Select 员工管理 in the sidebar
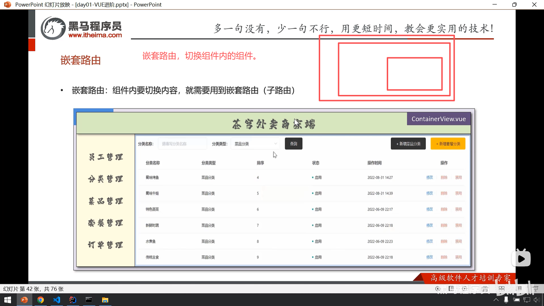544x306 pixels. pos(105,157)
